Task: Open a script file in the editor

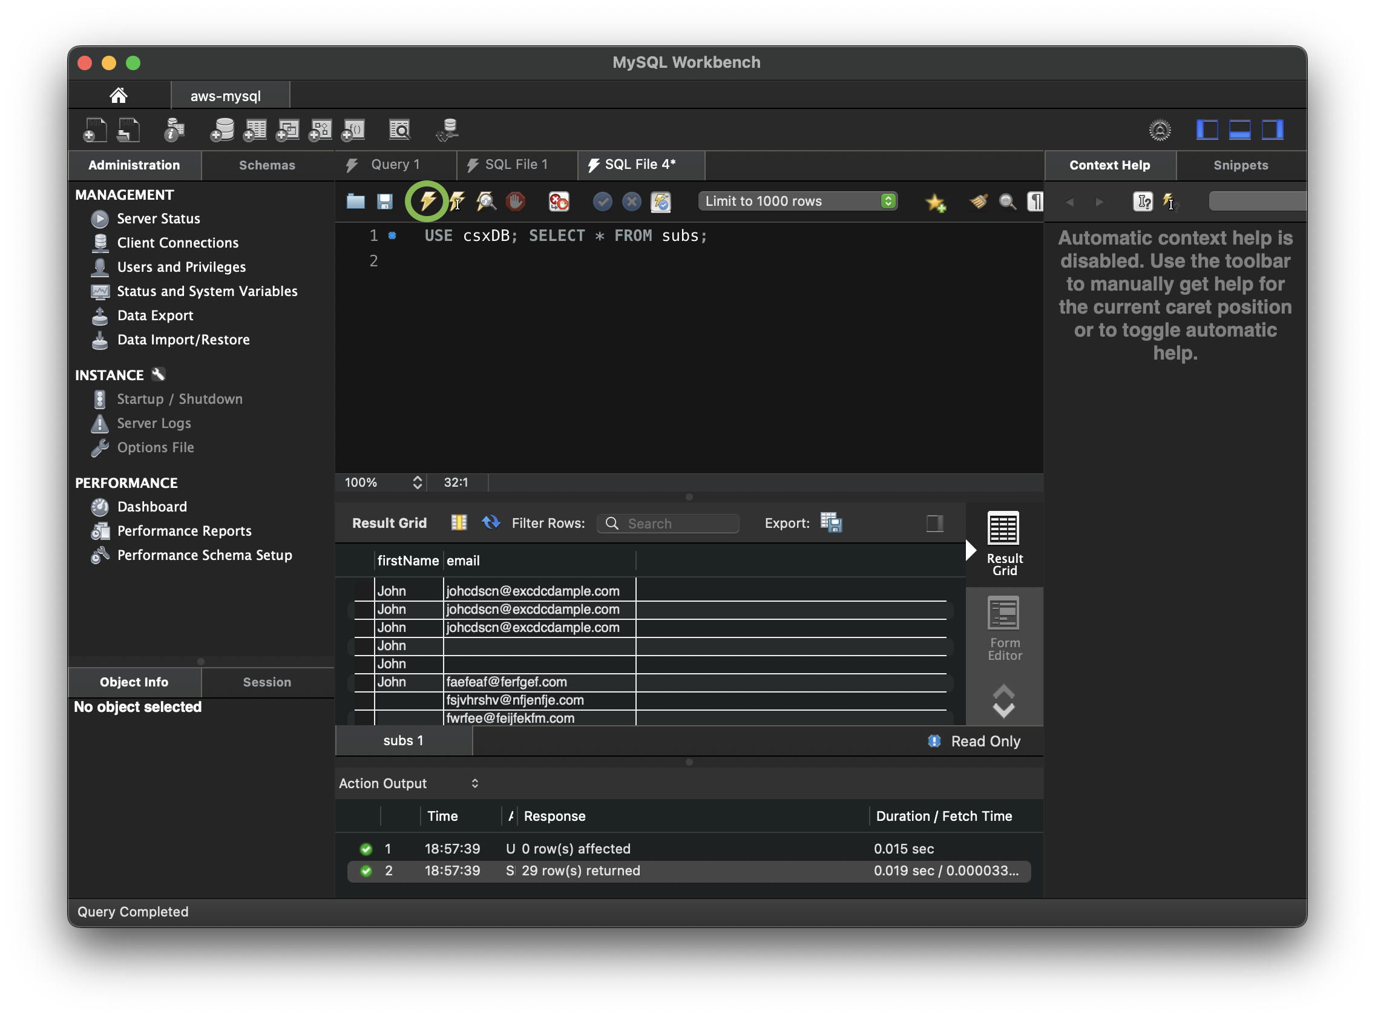Action: pyautogui.click(x=356, y=202)
